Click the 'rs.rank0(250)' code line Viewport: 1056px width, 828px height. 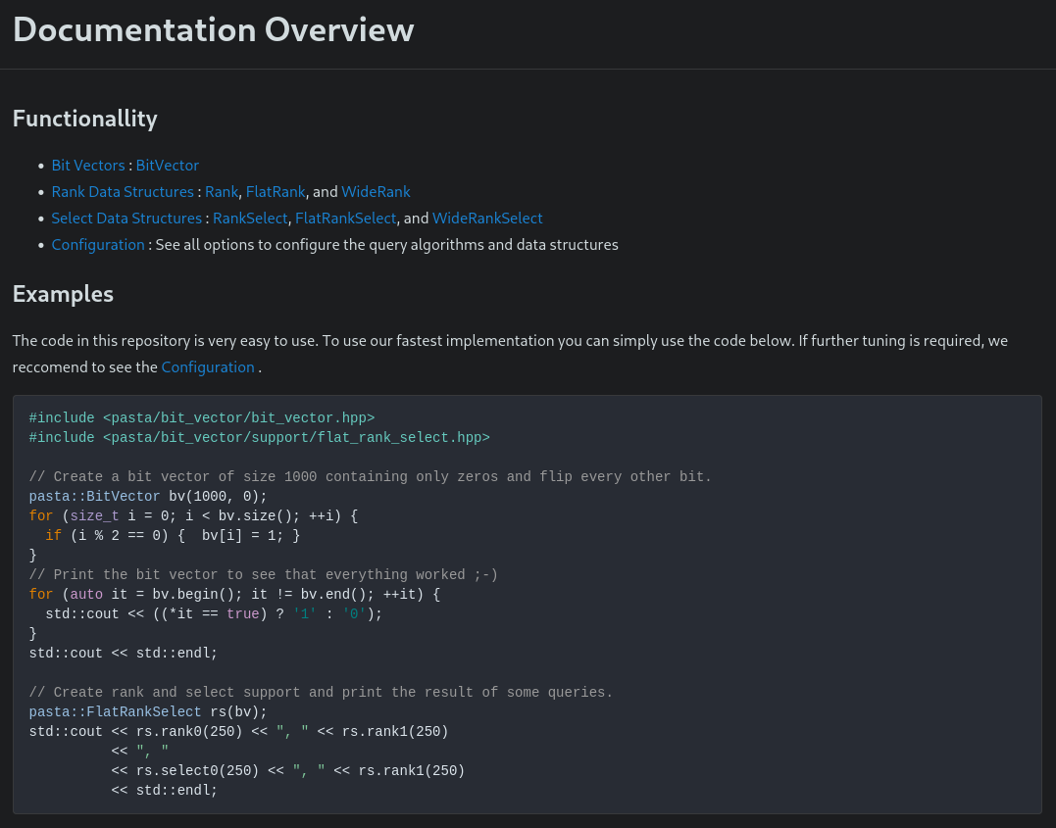click(x=239, y=731)
